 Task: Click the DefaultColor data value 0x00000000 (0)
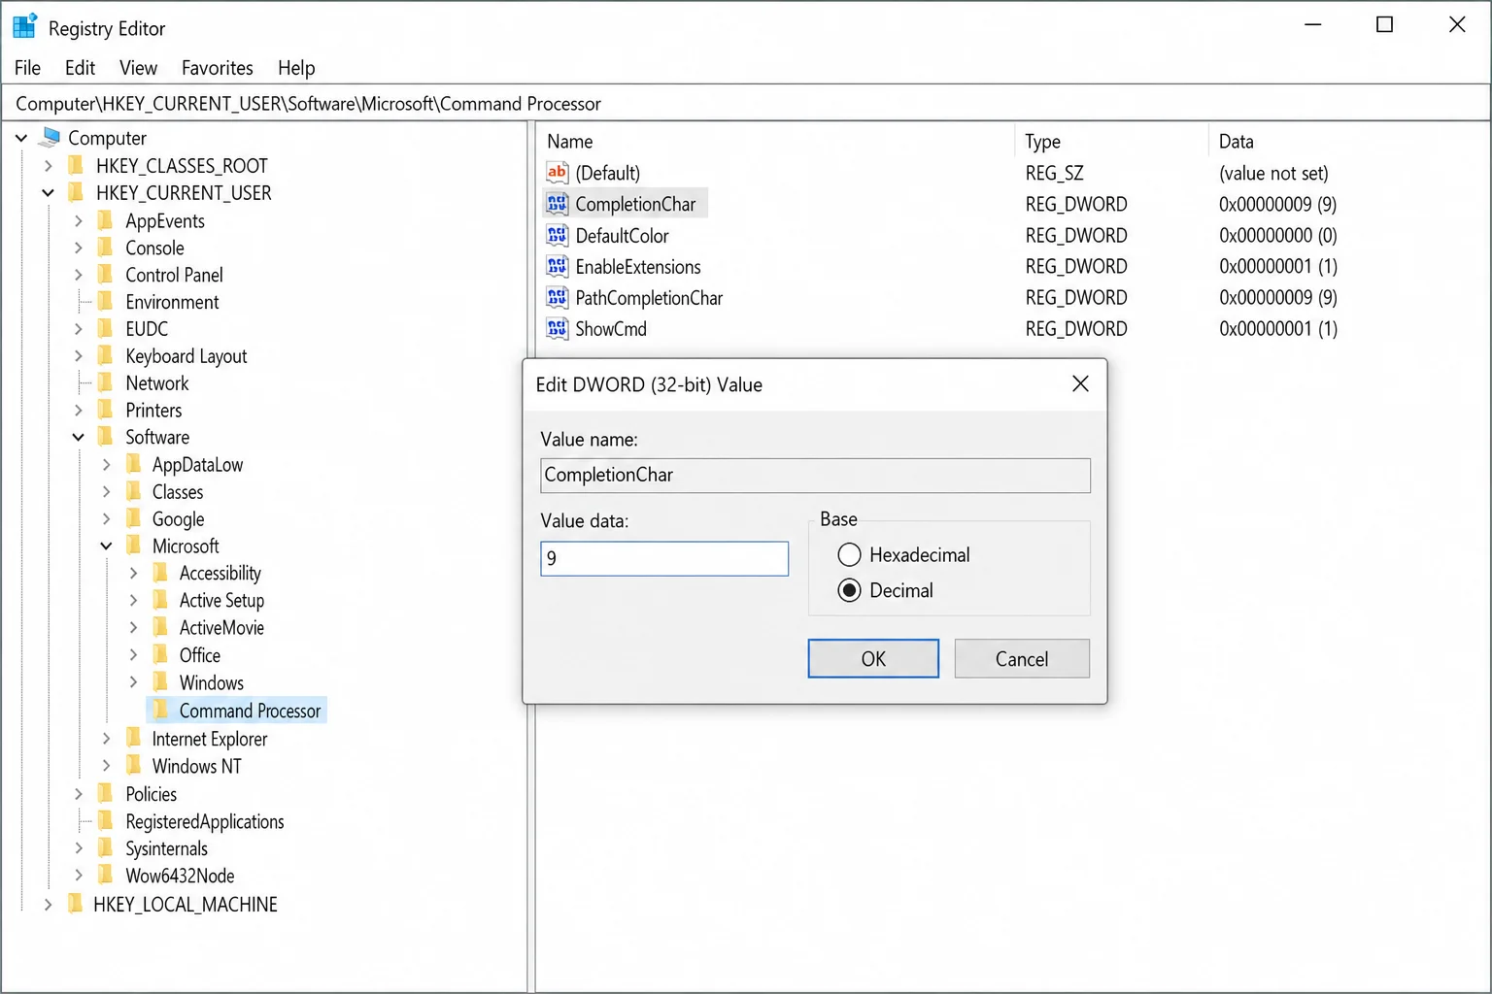click(1277, 235)
